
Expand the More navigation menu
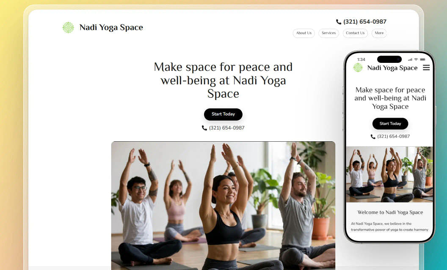click(x=379, y=33)
